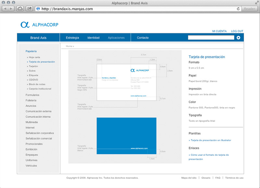Open the Estrategia navigation tab
The image size is (260, 188).
coord(72,38)
